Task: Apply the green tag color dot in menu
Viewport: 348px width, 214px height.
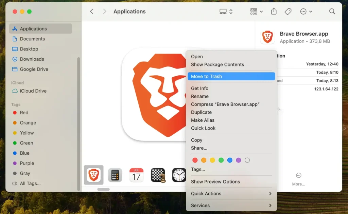Action: [x=221, y=160]
